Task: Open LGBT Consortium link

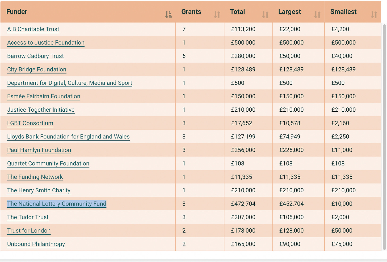Action: click(x=30, y=123)
